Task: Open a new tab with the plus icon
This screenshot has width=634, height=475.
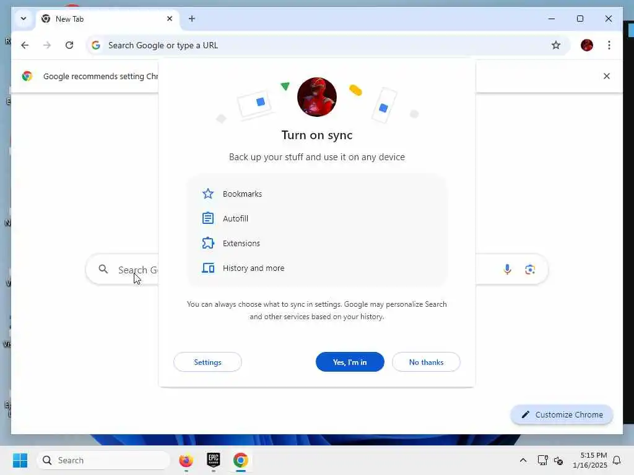Action: [192, 19]
